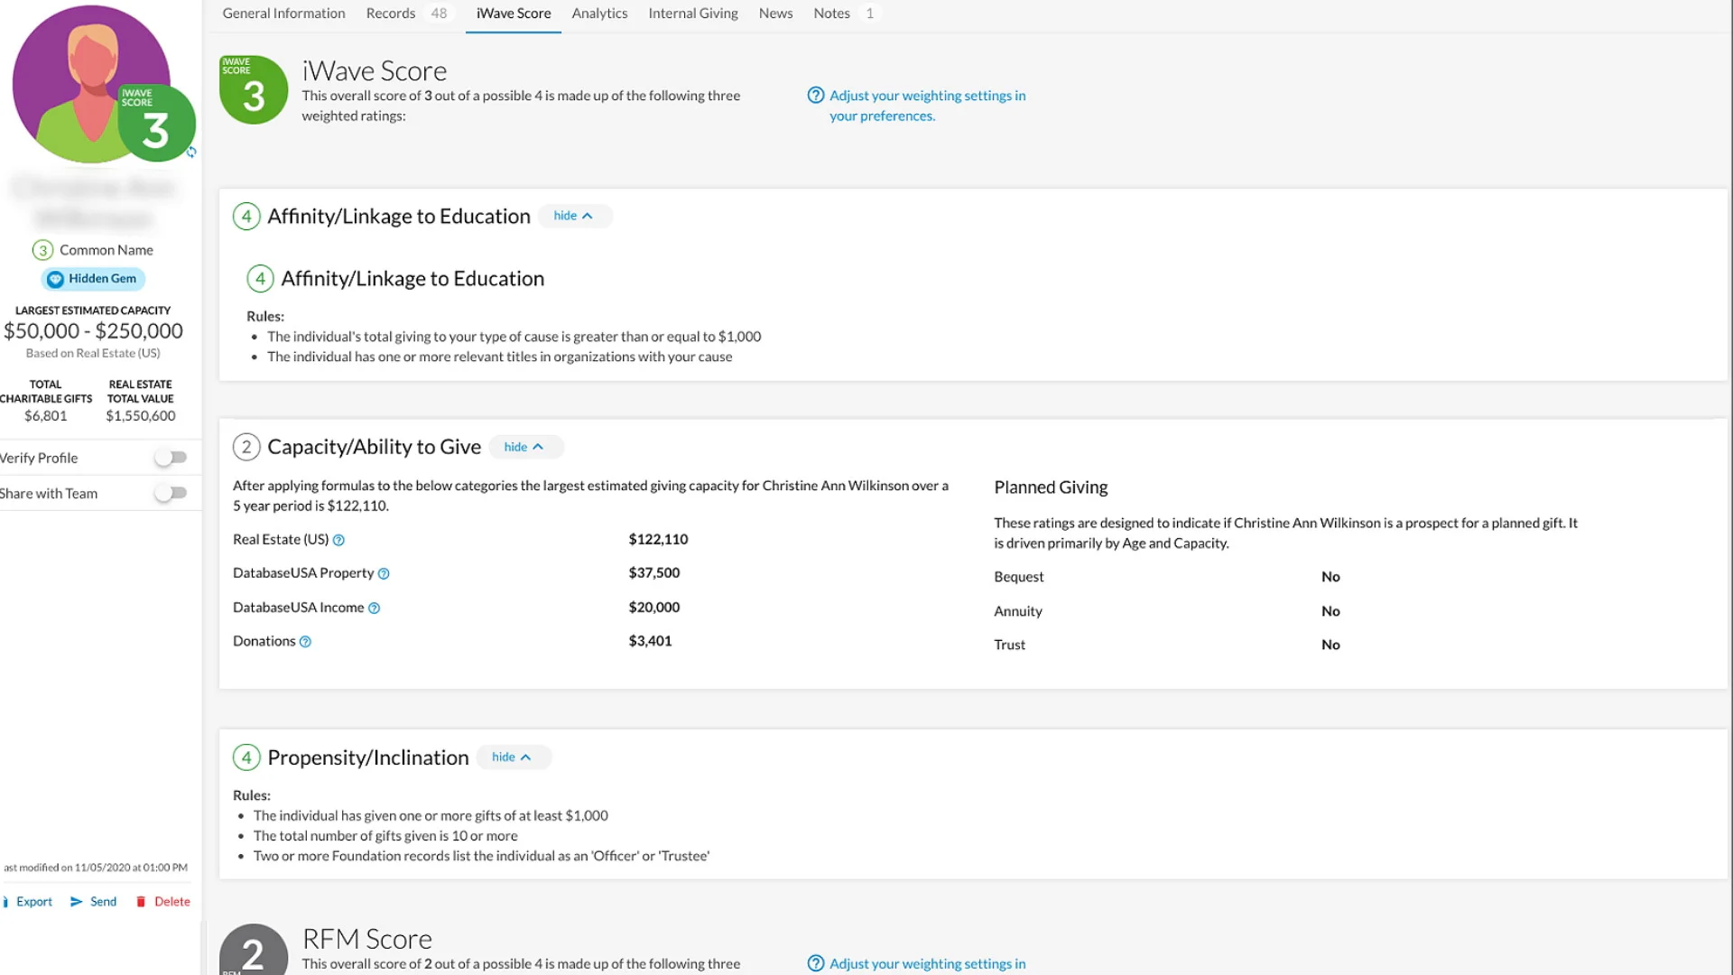Click the $37,500 DatabaseUSA Property value
Image resolution: width=1733 pixels, height=975 pixels.
(x=654, y=572)
